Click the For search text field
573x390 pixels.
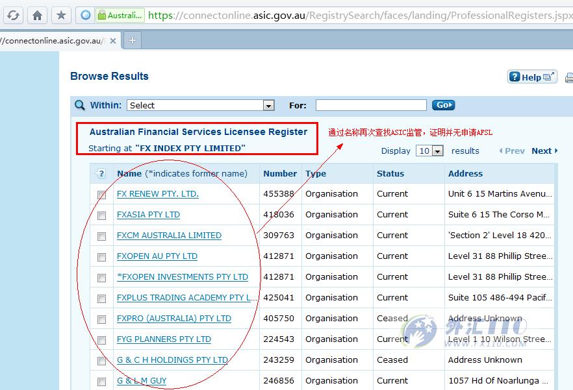(371, 105)
